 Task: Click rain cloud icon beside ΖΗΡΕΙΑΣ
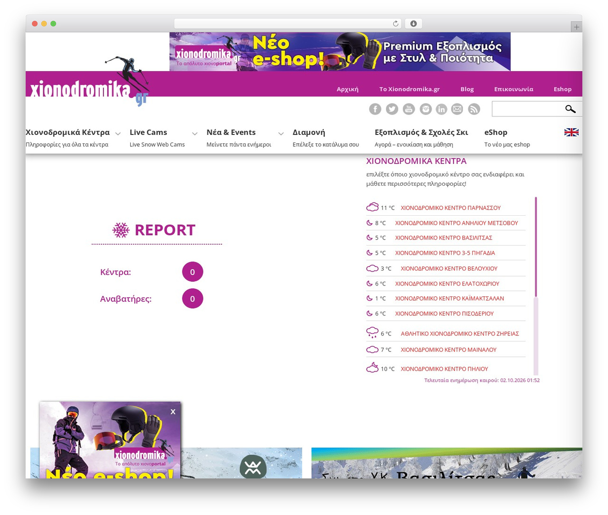tap(372, 333)
